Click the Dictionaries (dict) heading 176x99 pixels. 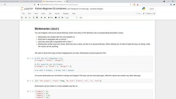point(47,29)
